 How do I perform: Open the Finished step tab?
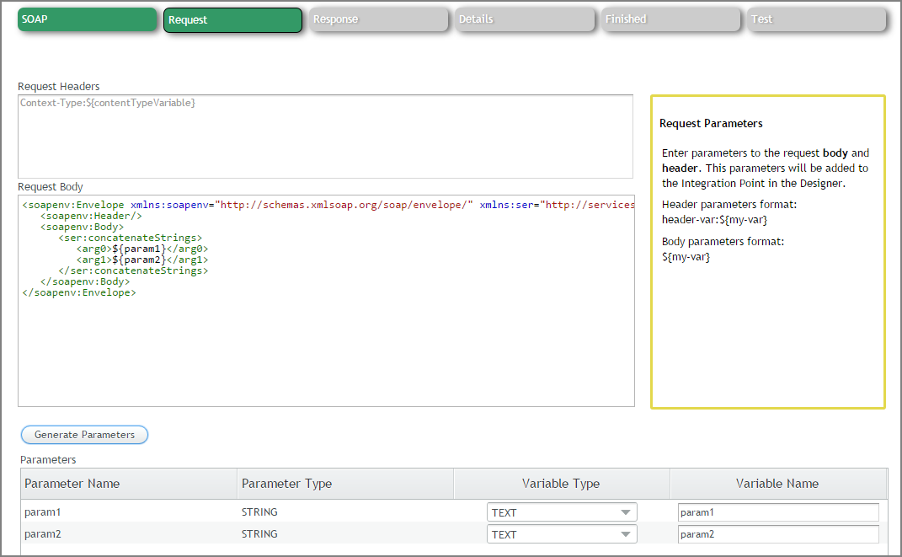coord(670,19)
